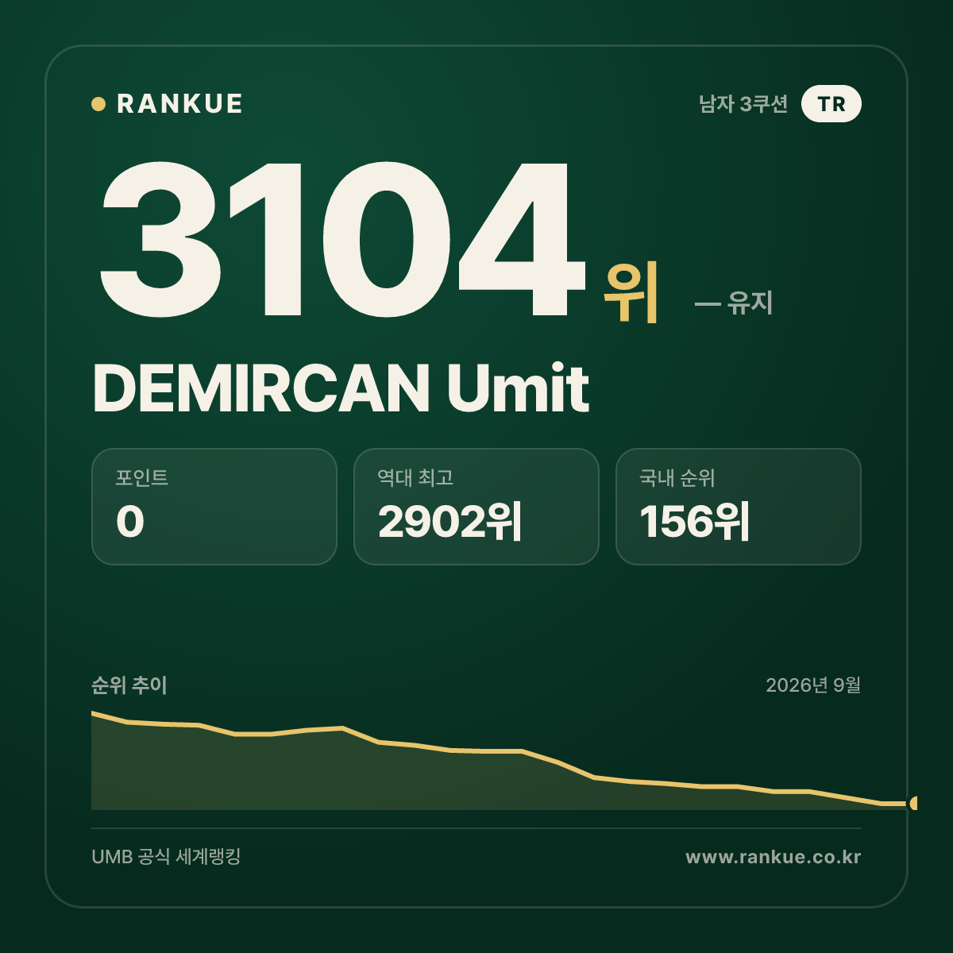Screen dimensions: 953x953
Task: Click the 국내 순위 card label
Action: point(677,477)
